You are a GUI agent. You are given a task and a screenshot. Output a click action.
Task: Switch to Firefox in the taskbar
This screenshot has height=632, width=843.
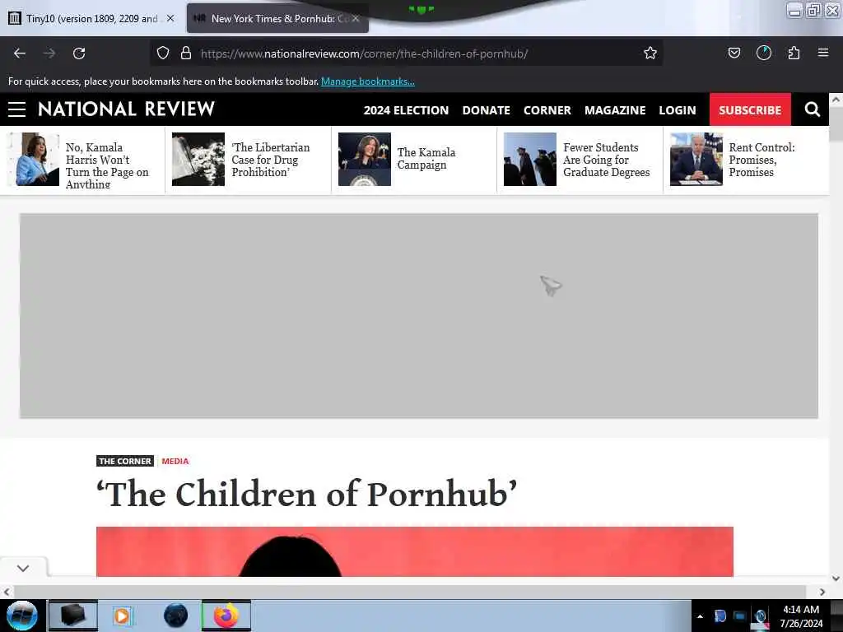point(226,616)
